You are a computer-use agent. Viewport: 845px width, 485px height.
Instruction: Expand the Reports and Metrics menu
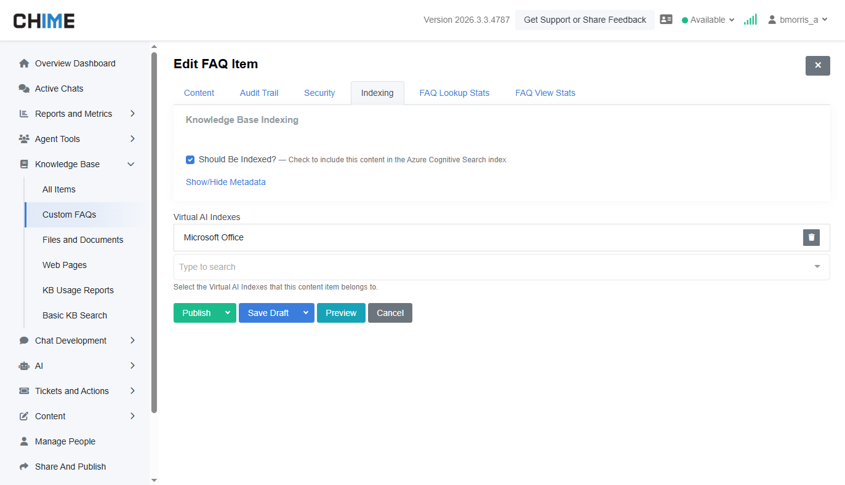pyautogui.click(x=132, y=114)
